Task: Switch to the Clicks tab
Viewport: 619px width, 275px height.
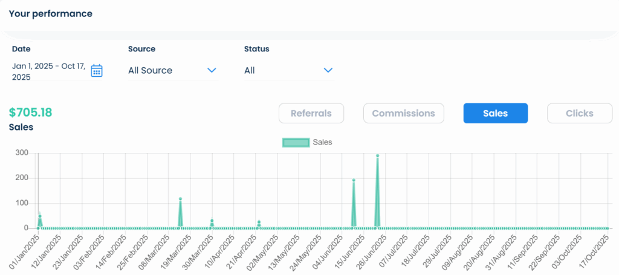Action: pos(579,113)
